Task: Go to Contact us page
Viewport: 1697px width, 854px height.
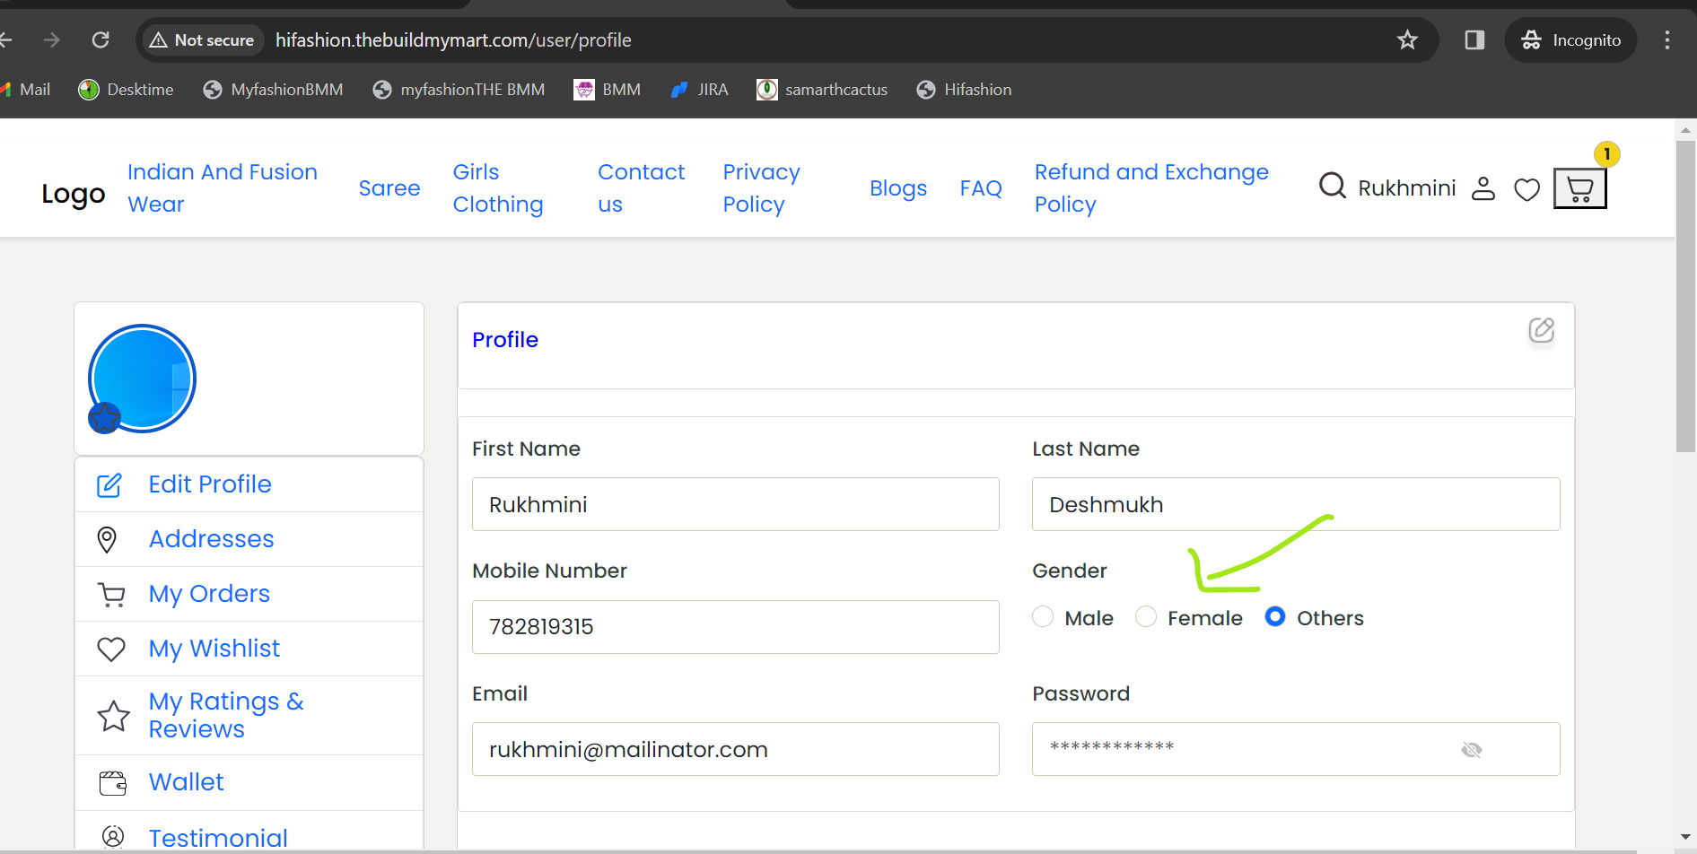Action: point(642,187)
